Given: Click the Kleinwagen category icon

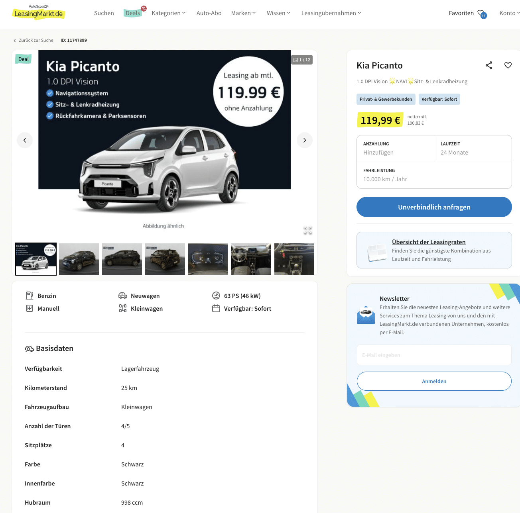Looking at the screenshot, I should [123, 308].
